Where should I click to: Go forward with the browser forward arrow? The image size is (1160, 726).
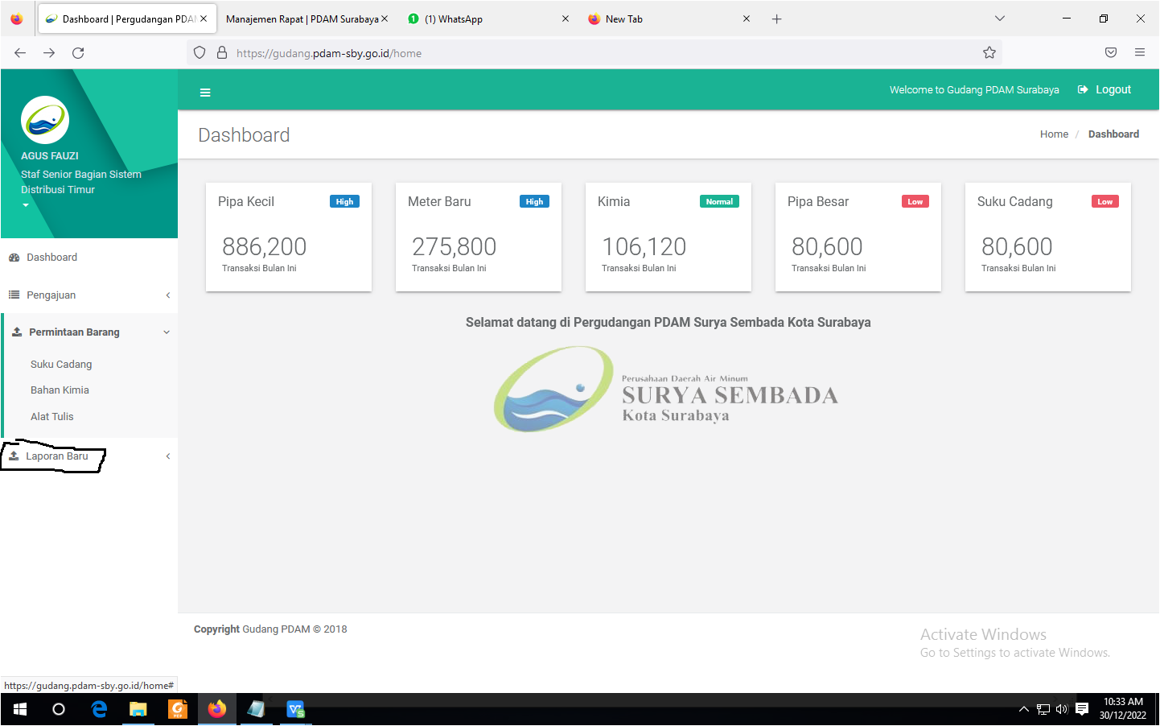(x=49, y=53)
